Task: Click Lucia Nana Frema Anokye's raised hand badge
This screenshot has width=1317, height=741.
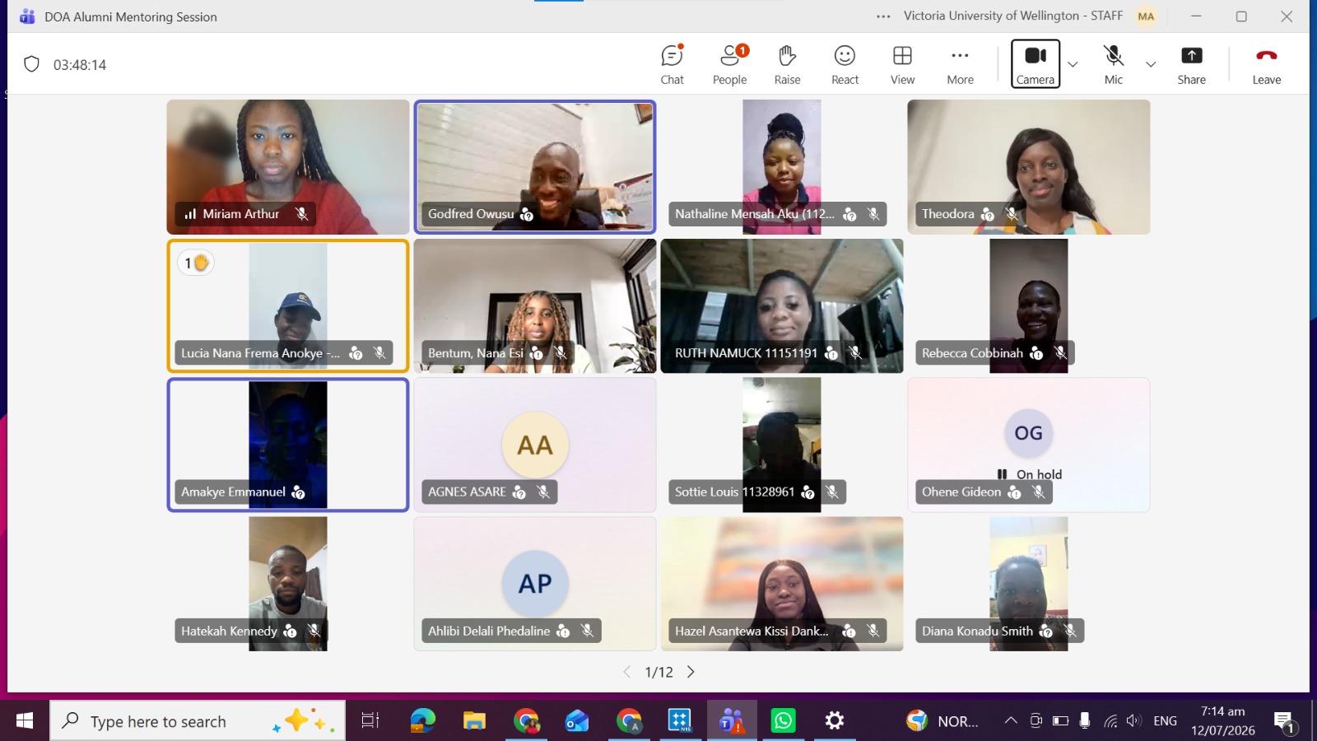Action: coord(196,263)
